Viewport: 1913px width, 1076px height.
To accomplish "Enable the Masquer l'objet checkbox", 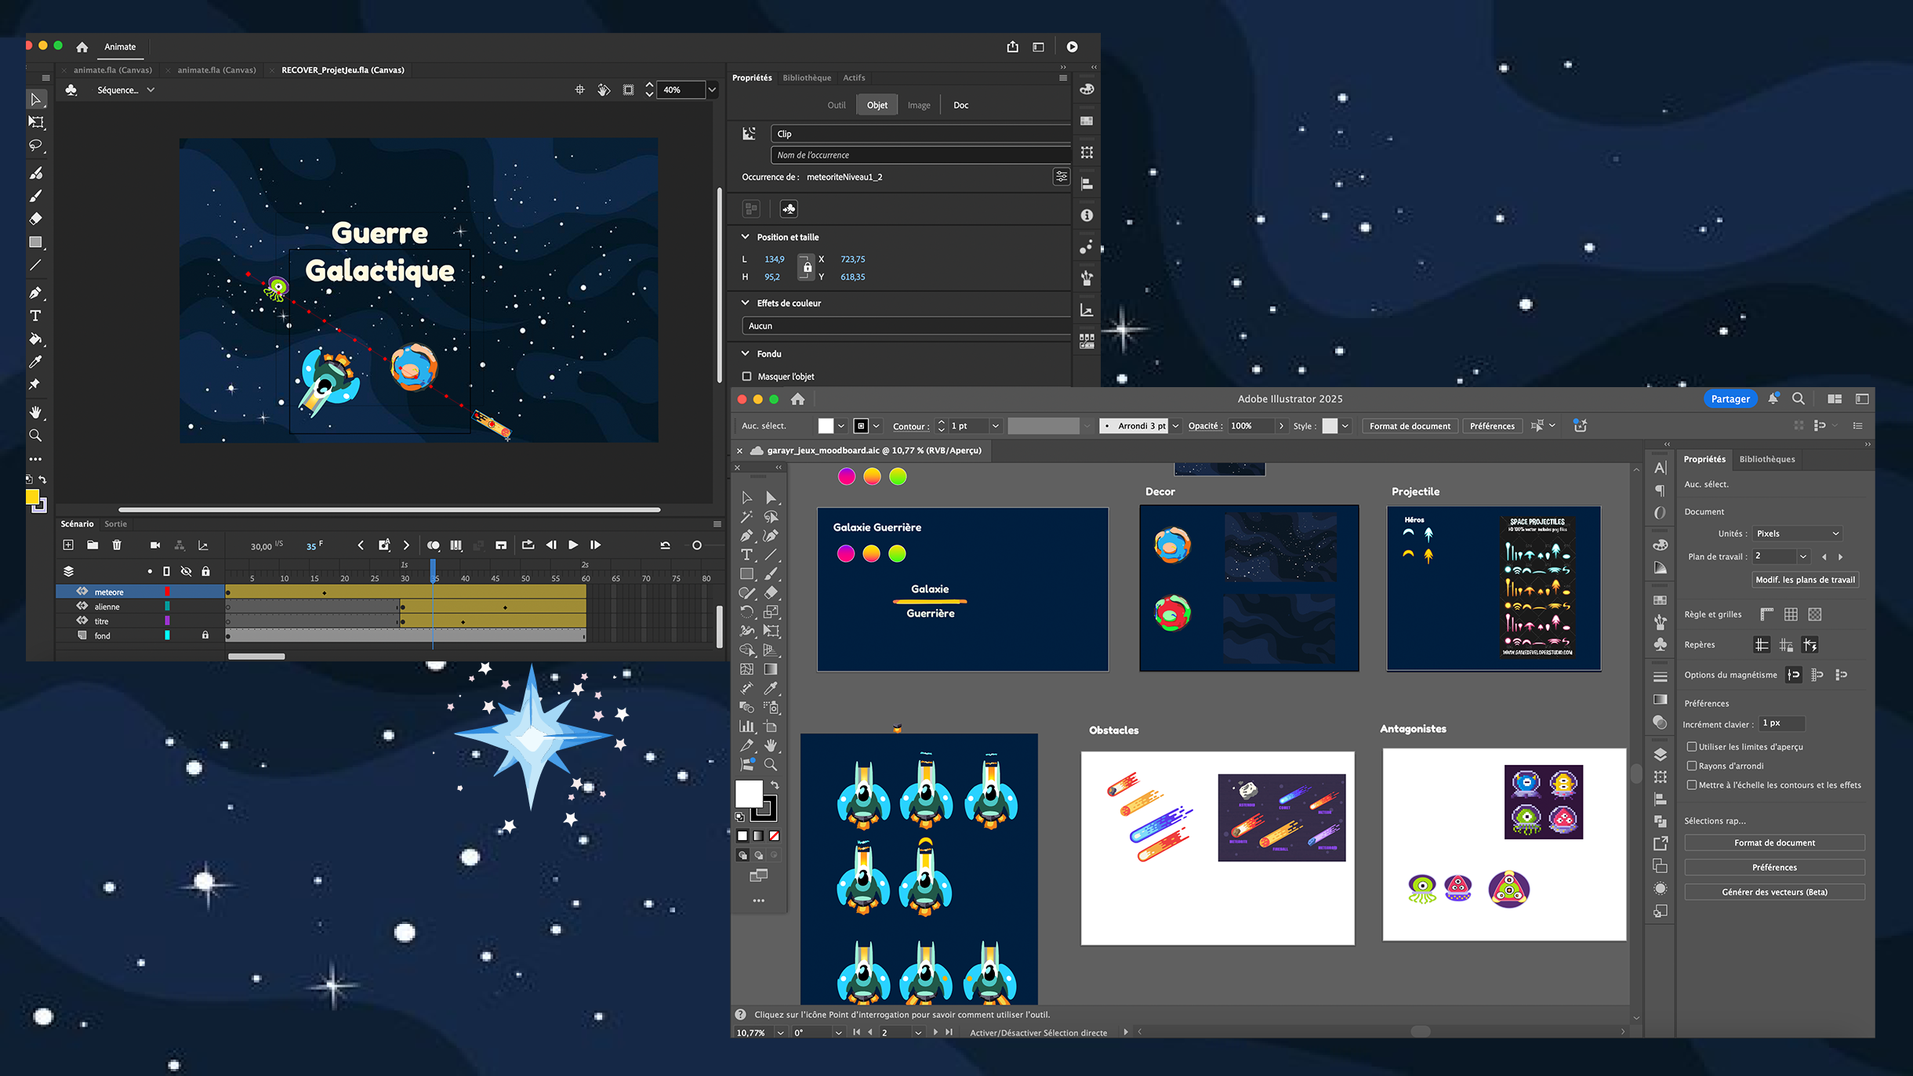I will [746, 376].
